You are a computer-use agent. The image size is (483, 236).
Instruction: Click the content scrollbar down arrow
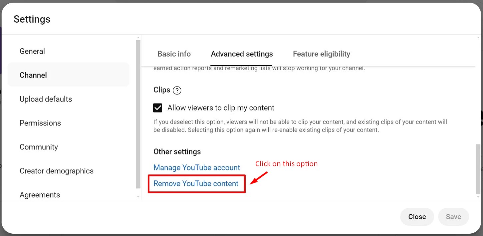[x=478, y=197]
